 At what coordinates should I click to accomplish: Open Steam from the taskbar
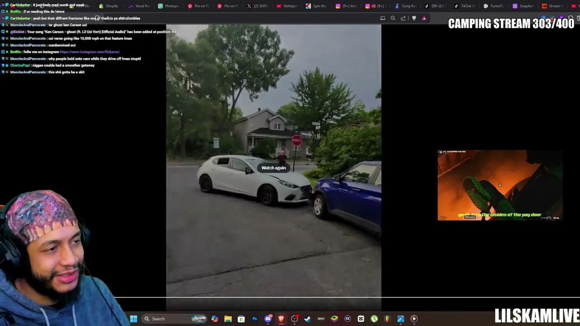308,319
